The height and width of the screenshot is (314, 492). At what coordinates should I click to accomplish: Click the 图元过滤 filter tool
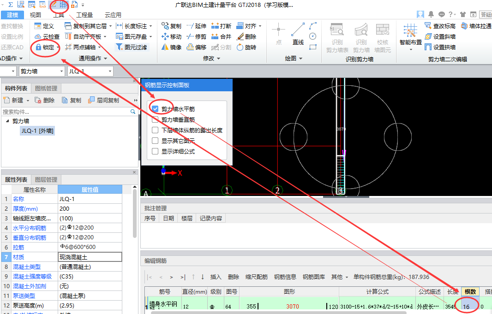point(132,47)
